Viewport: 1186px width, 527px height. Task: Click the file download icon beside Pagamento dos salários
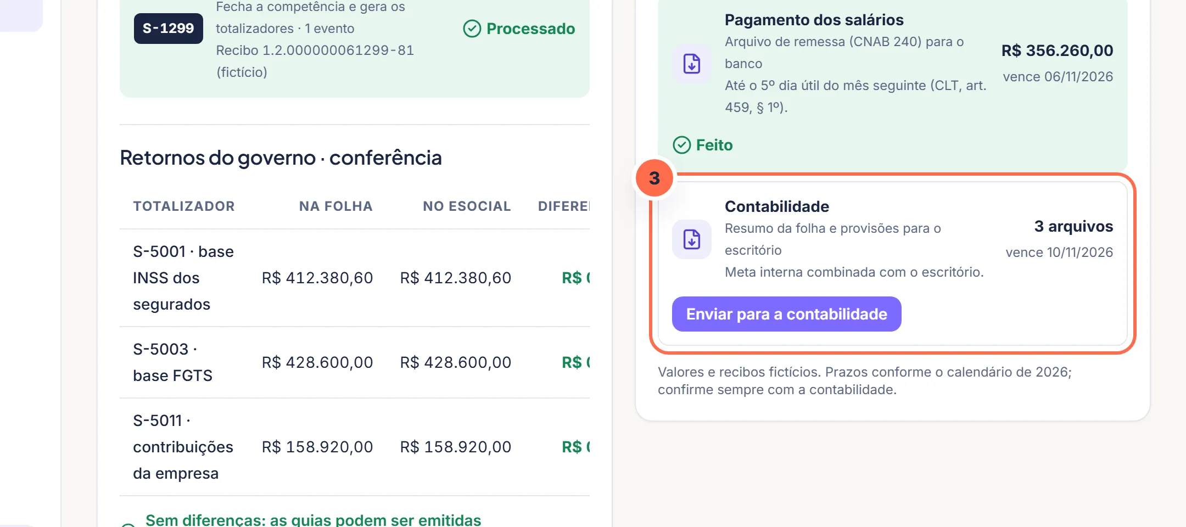(x=692, y=64)
